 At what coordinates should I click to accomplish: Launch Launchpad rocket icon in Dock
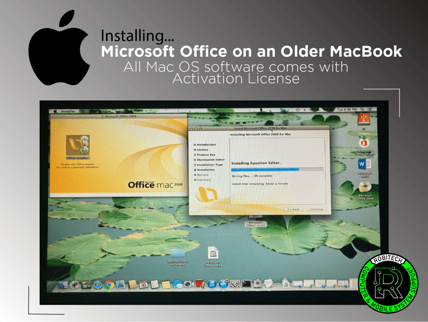[74, 285]
